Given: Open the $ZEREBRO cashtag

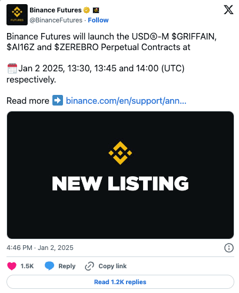Looking at the screenshot, I should (77, 47).
